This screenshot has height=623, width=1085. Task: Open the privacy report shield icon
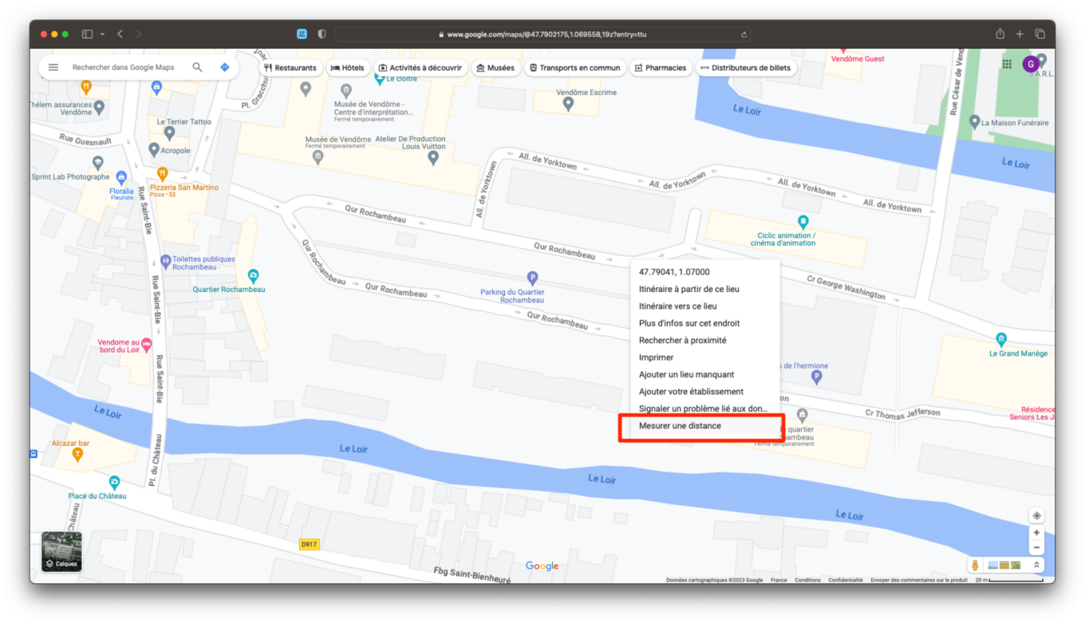pyautogui.click(x=322, y=34)
